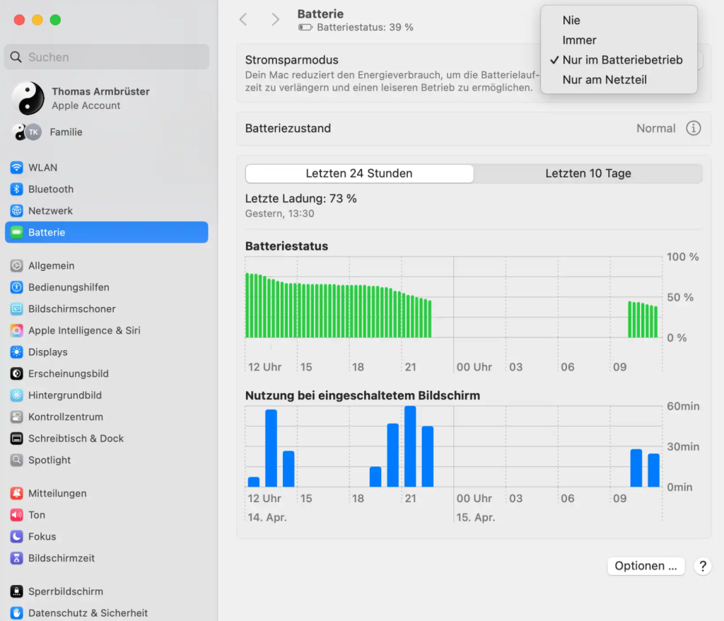The height and width of the screenshot is (621, 724).
Task: Click the Kontrollzentrum sidebar icon
Action: 16,417
